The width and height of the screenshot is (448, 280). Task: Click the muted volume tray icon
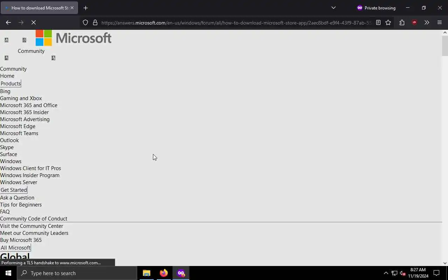[402, 273]
